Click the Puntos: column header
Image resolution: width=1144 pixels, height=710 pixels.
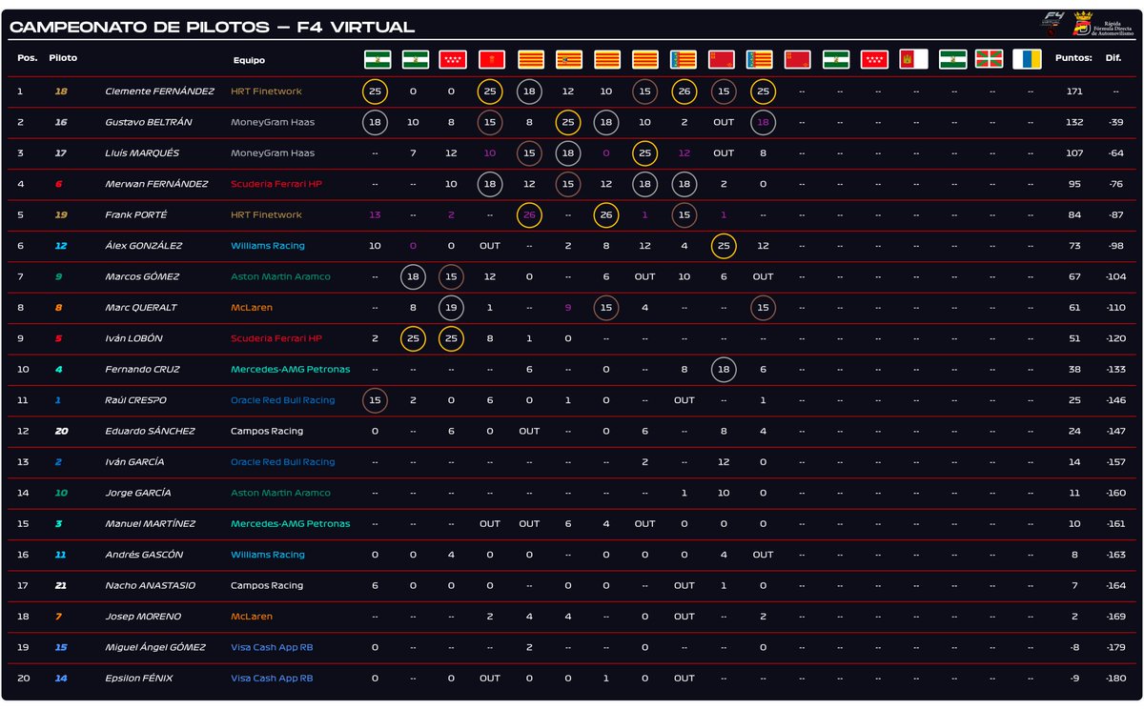[1075, 59]
